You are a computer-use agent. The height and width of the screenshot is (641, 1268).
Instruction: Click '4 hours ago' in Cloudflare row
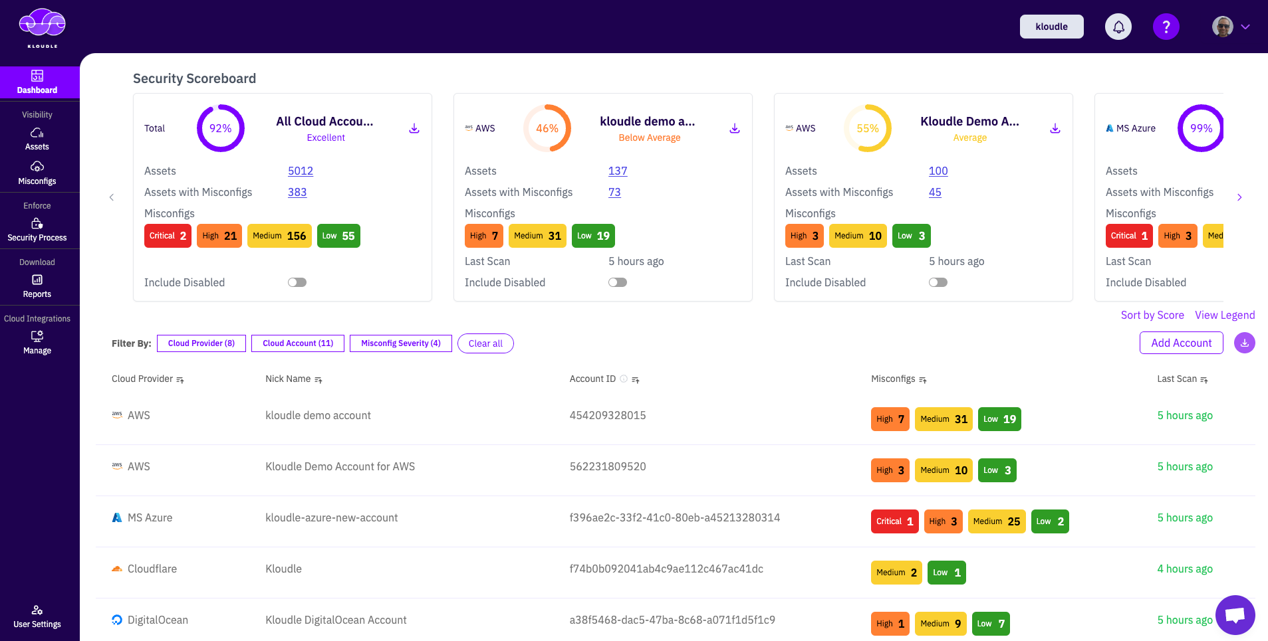[x=1185, y=569]
